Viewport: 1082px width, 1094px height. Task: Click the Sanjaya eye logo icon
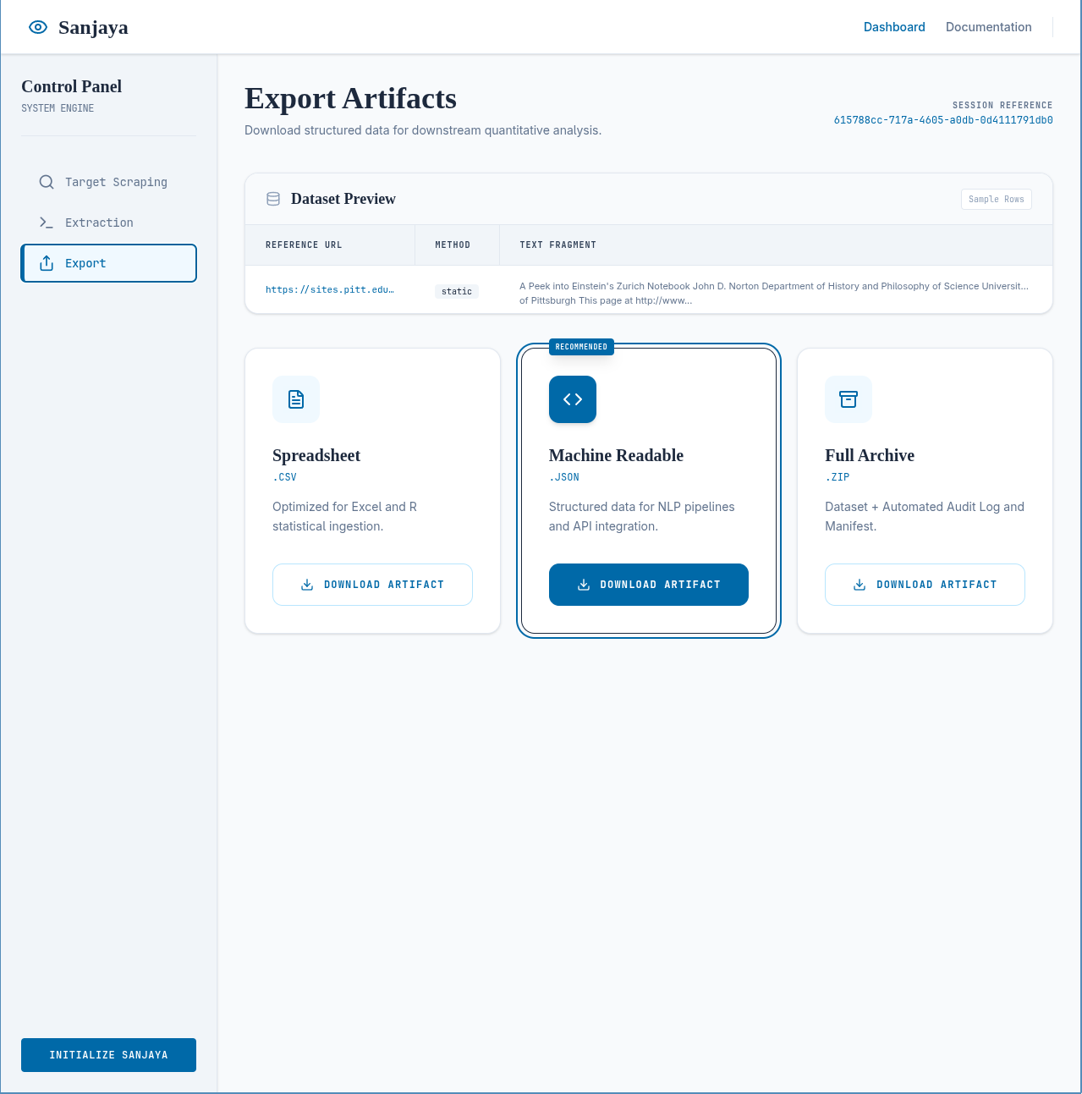[x=38, y=27]
